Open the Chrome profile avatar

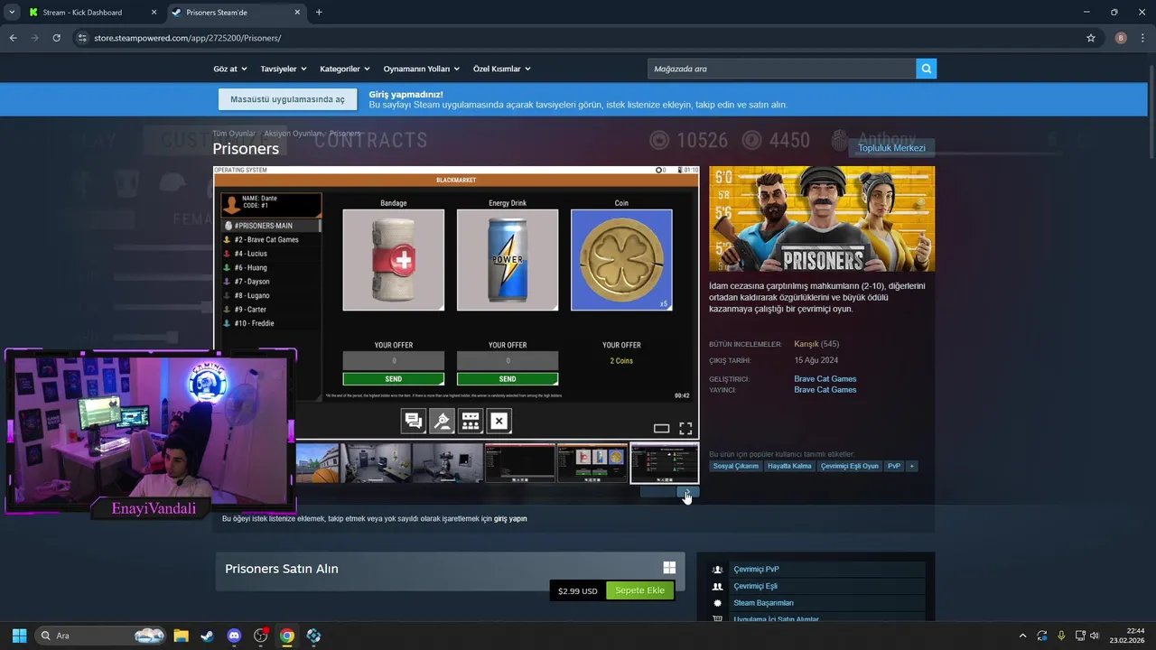tap(1121, 38)
